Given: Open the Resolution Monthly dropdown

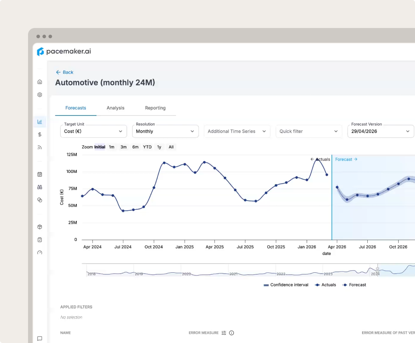Looking at the screenshot, I should click(x=165, y=131).
